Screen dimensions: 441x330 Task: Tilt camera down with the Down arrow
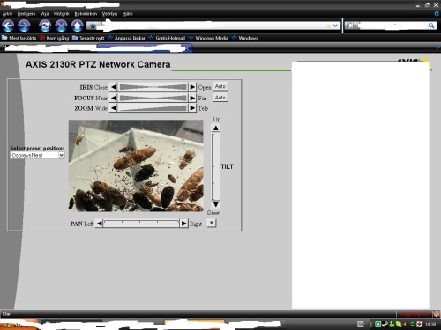tap(216, 204)
